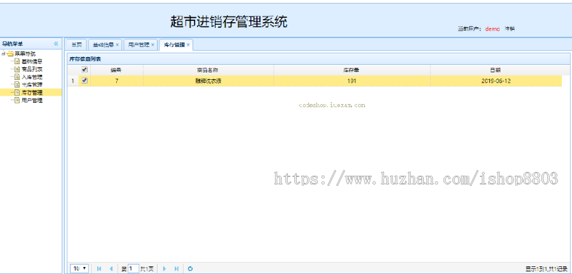Click the page icon beside 出库管理 in tree
The height and width of the screenshot is (274, 572).
[17, 85]
